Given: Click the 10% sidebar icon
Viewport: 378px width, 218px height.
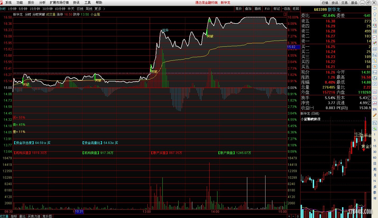Looking at the screenshot, I should (x=375, y=109).
